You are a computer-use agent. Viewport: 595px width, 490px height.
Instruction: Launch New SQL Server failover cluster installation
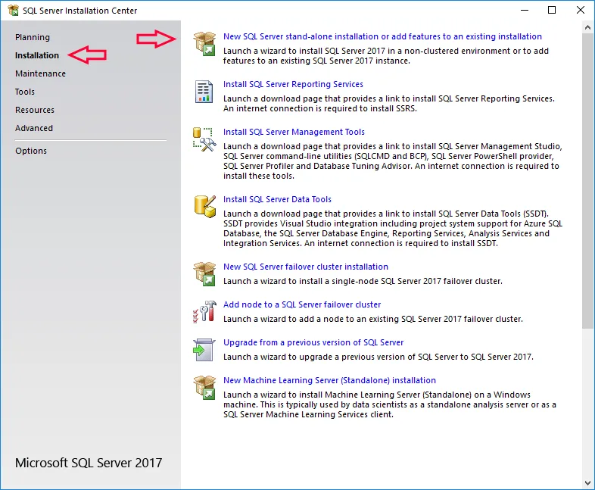(x=306, y=267)
